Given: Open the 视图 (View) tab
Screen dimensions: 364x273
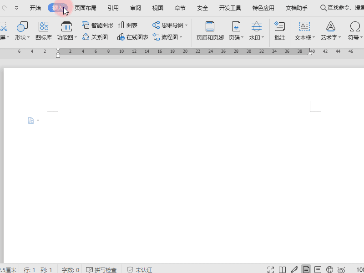Looking at the screenshot, I should 157,8.
